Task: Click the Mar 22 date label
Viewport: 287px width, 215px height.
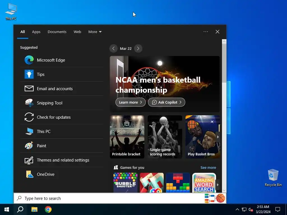Action: click(126, 49)
